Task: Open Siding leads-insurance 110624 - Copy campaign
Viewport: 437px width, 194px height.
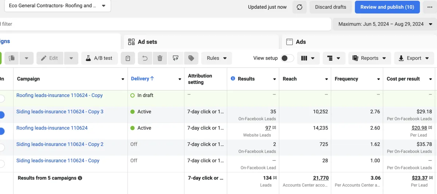Action: tap(58, 161)
